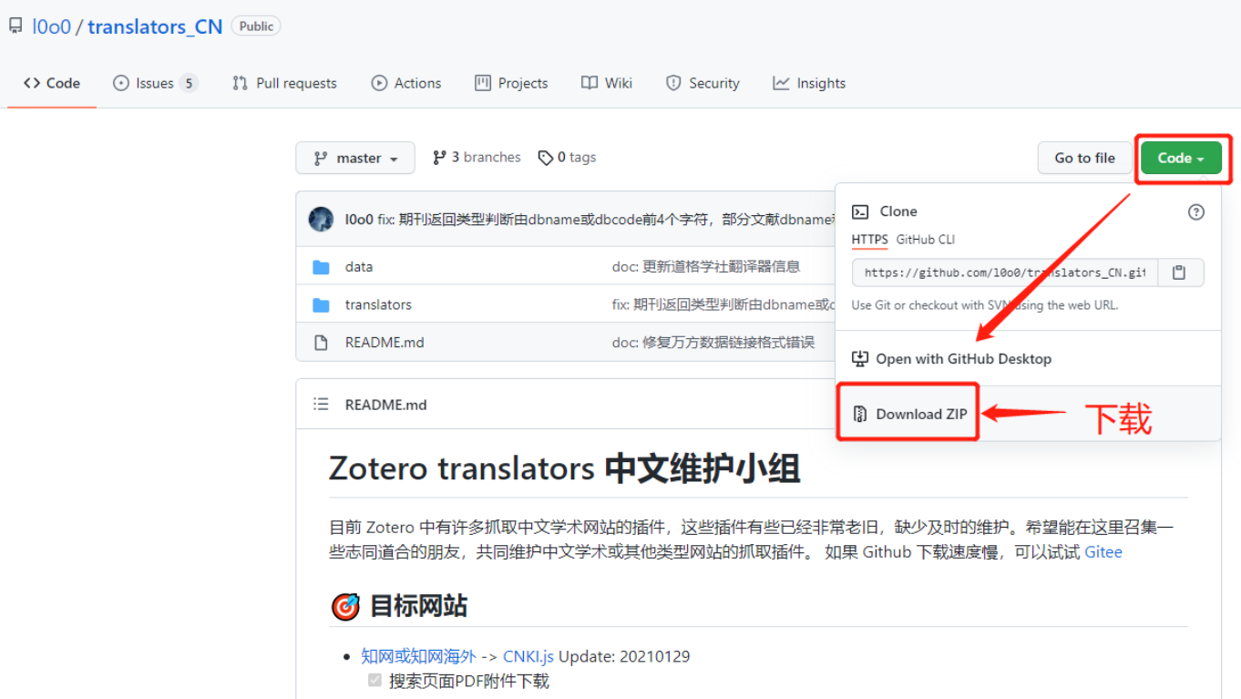The width and height of the screenshot is (1241, 699).
Task: Click the Go to file button
Action: pyautogui.click(x=1084, y=158)
